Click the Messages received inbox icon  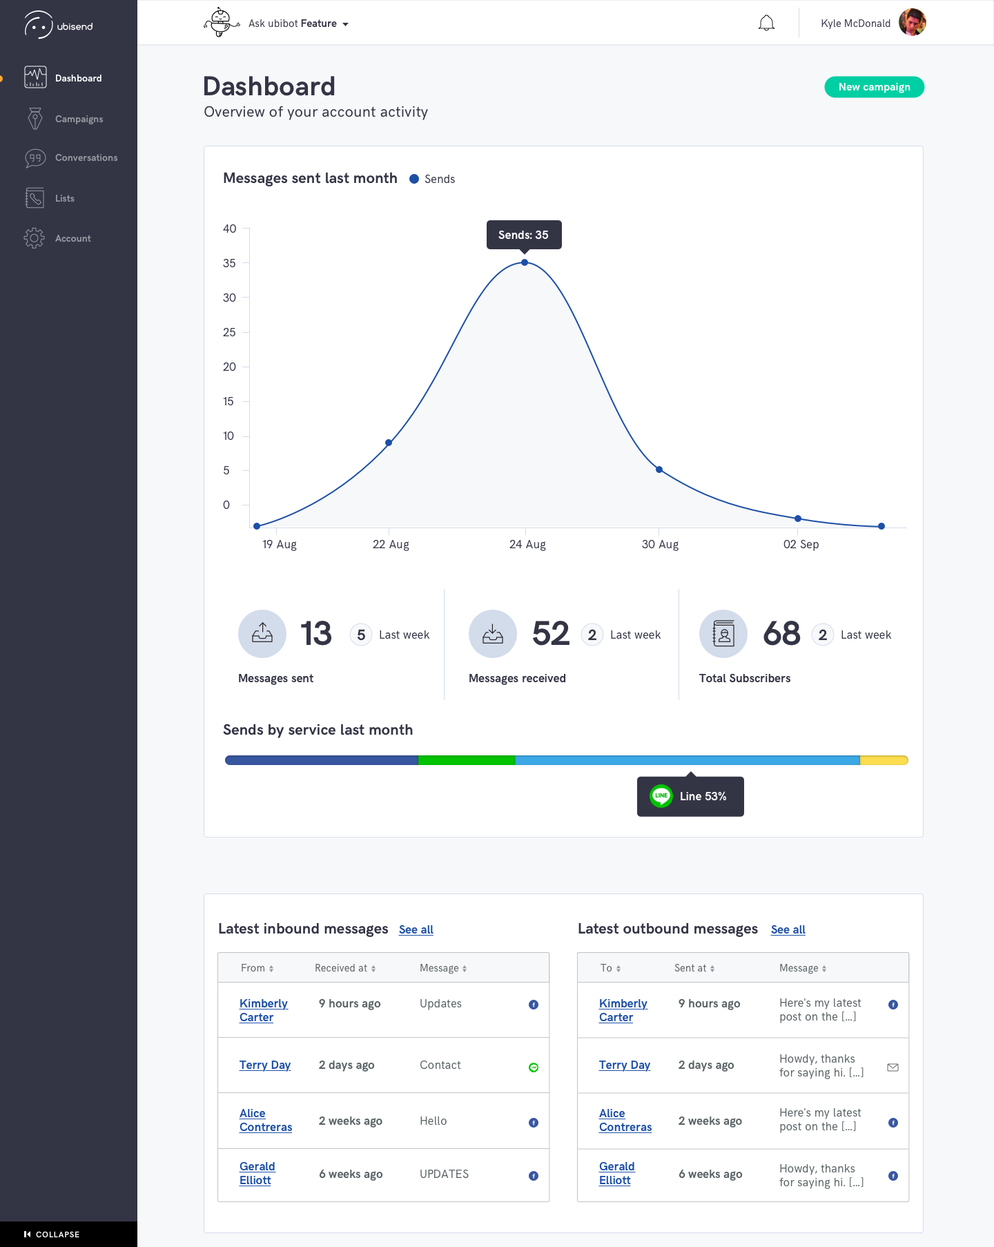point(493,633)
